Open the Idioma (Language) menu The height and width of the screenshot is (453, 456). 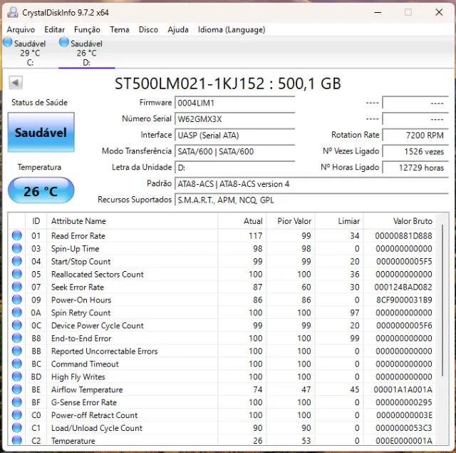(232, 29)
